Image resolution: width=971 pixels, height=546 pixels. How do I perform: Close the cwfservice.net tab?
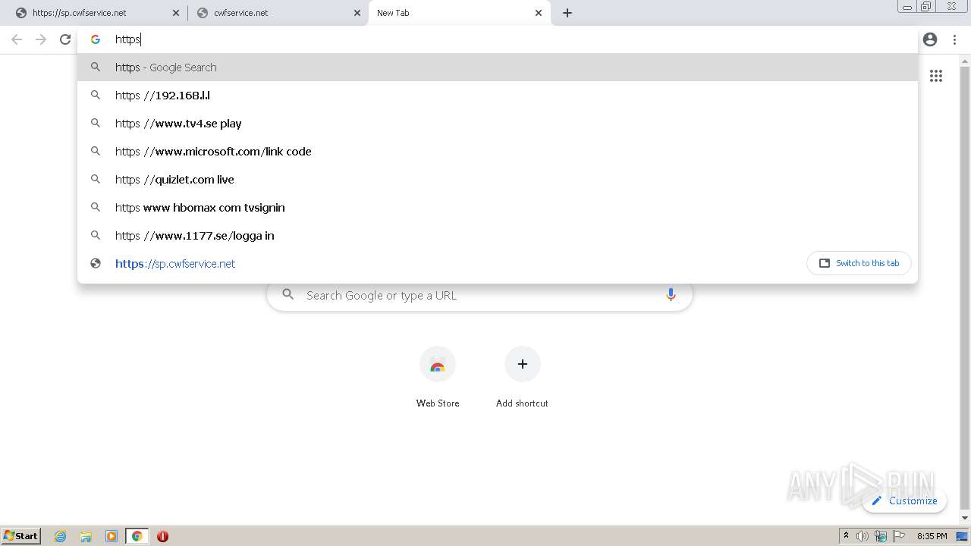click(x=357, y=13)
